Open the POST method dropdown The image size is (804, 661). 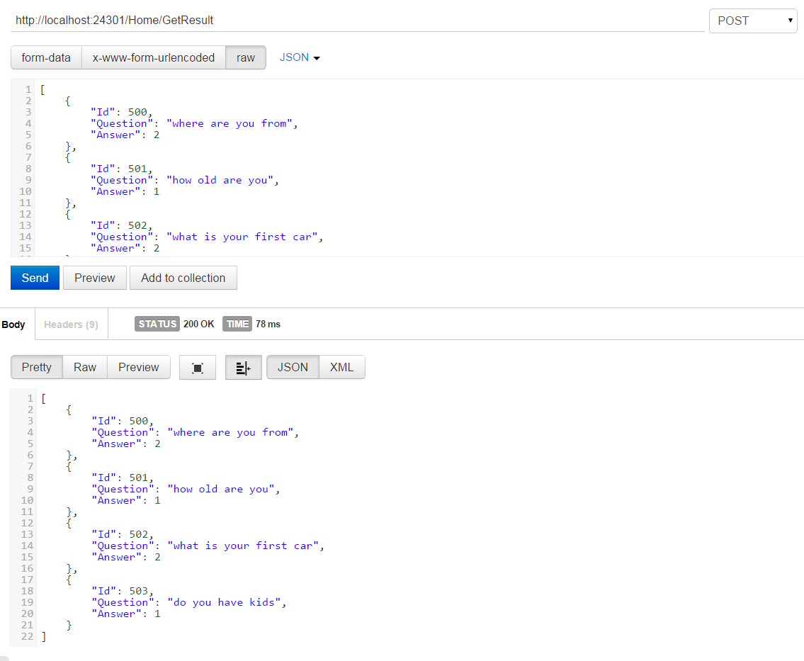coord(753,21)
